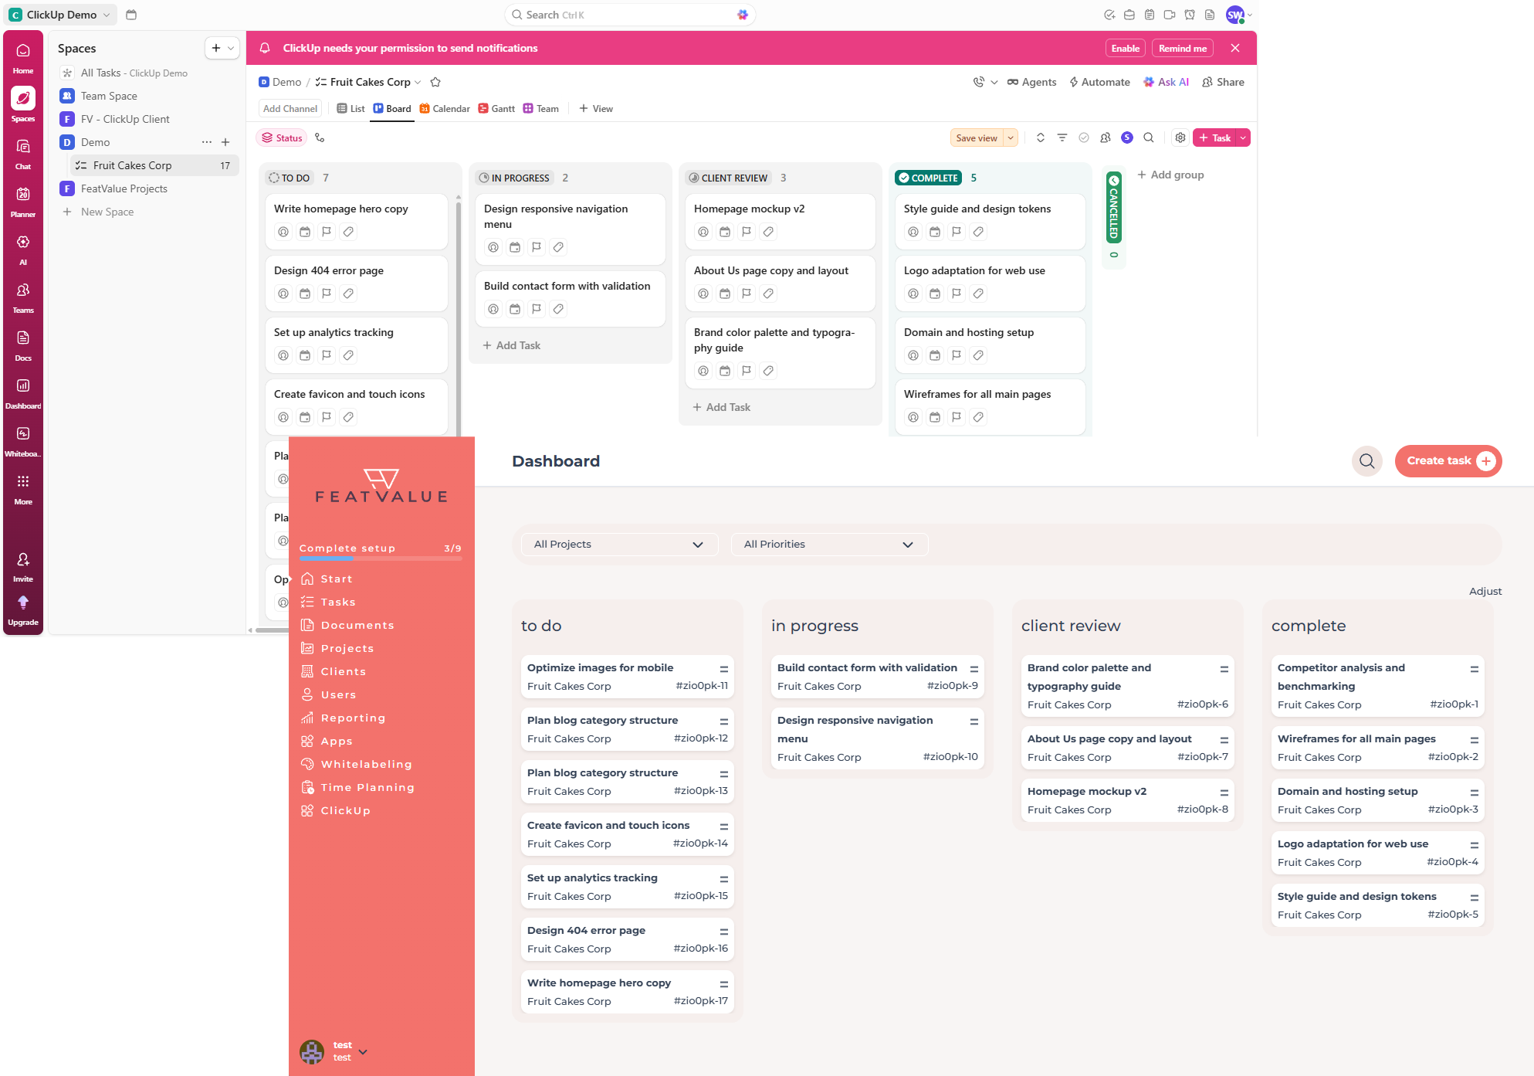Click the FeatValue dashboard search icon
This screenshot has height=1076, width=1534.
(x=1367, y=461)
